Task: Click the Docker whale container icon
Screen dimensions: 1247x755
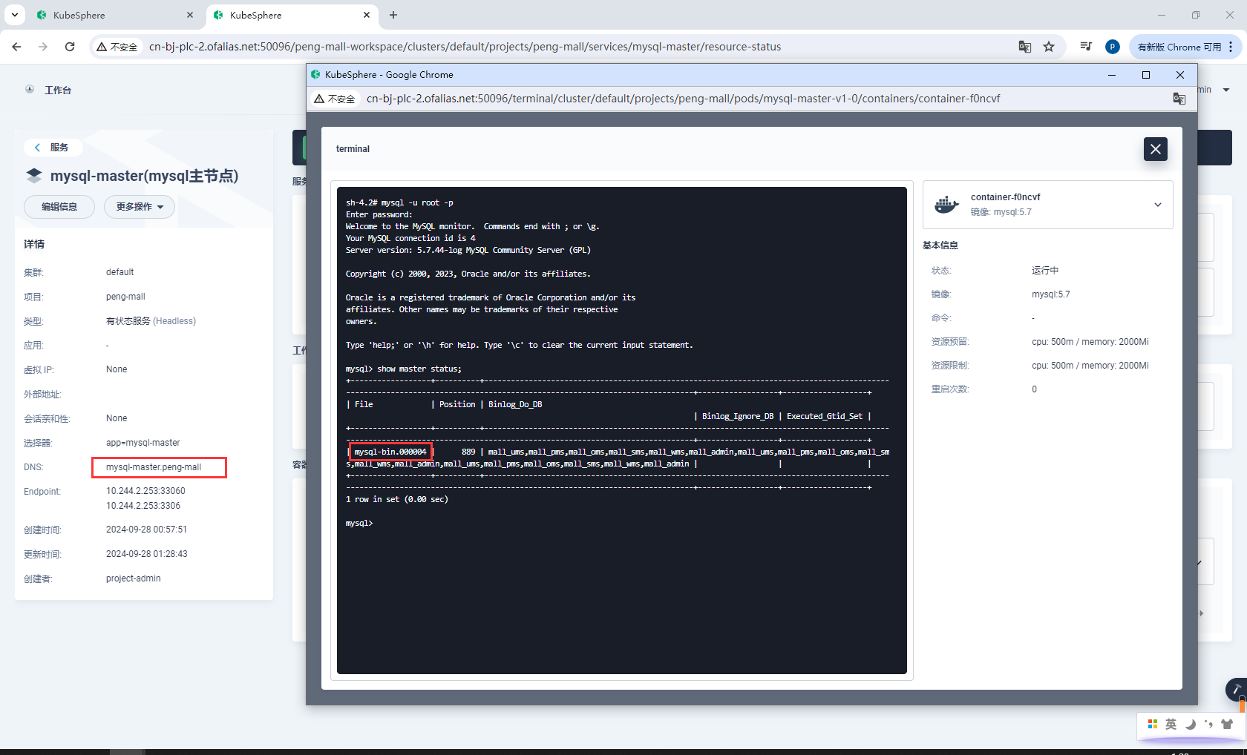Action: (x=946, y=205)
